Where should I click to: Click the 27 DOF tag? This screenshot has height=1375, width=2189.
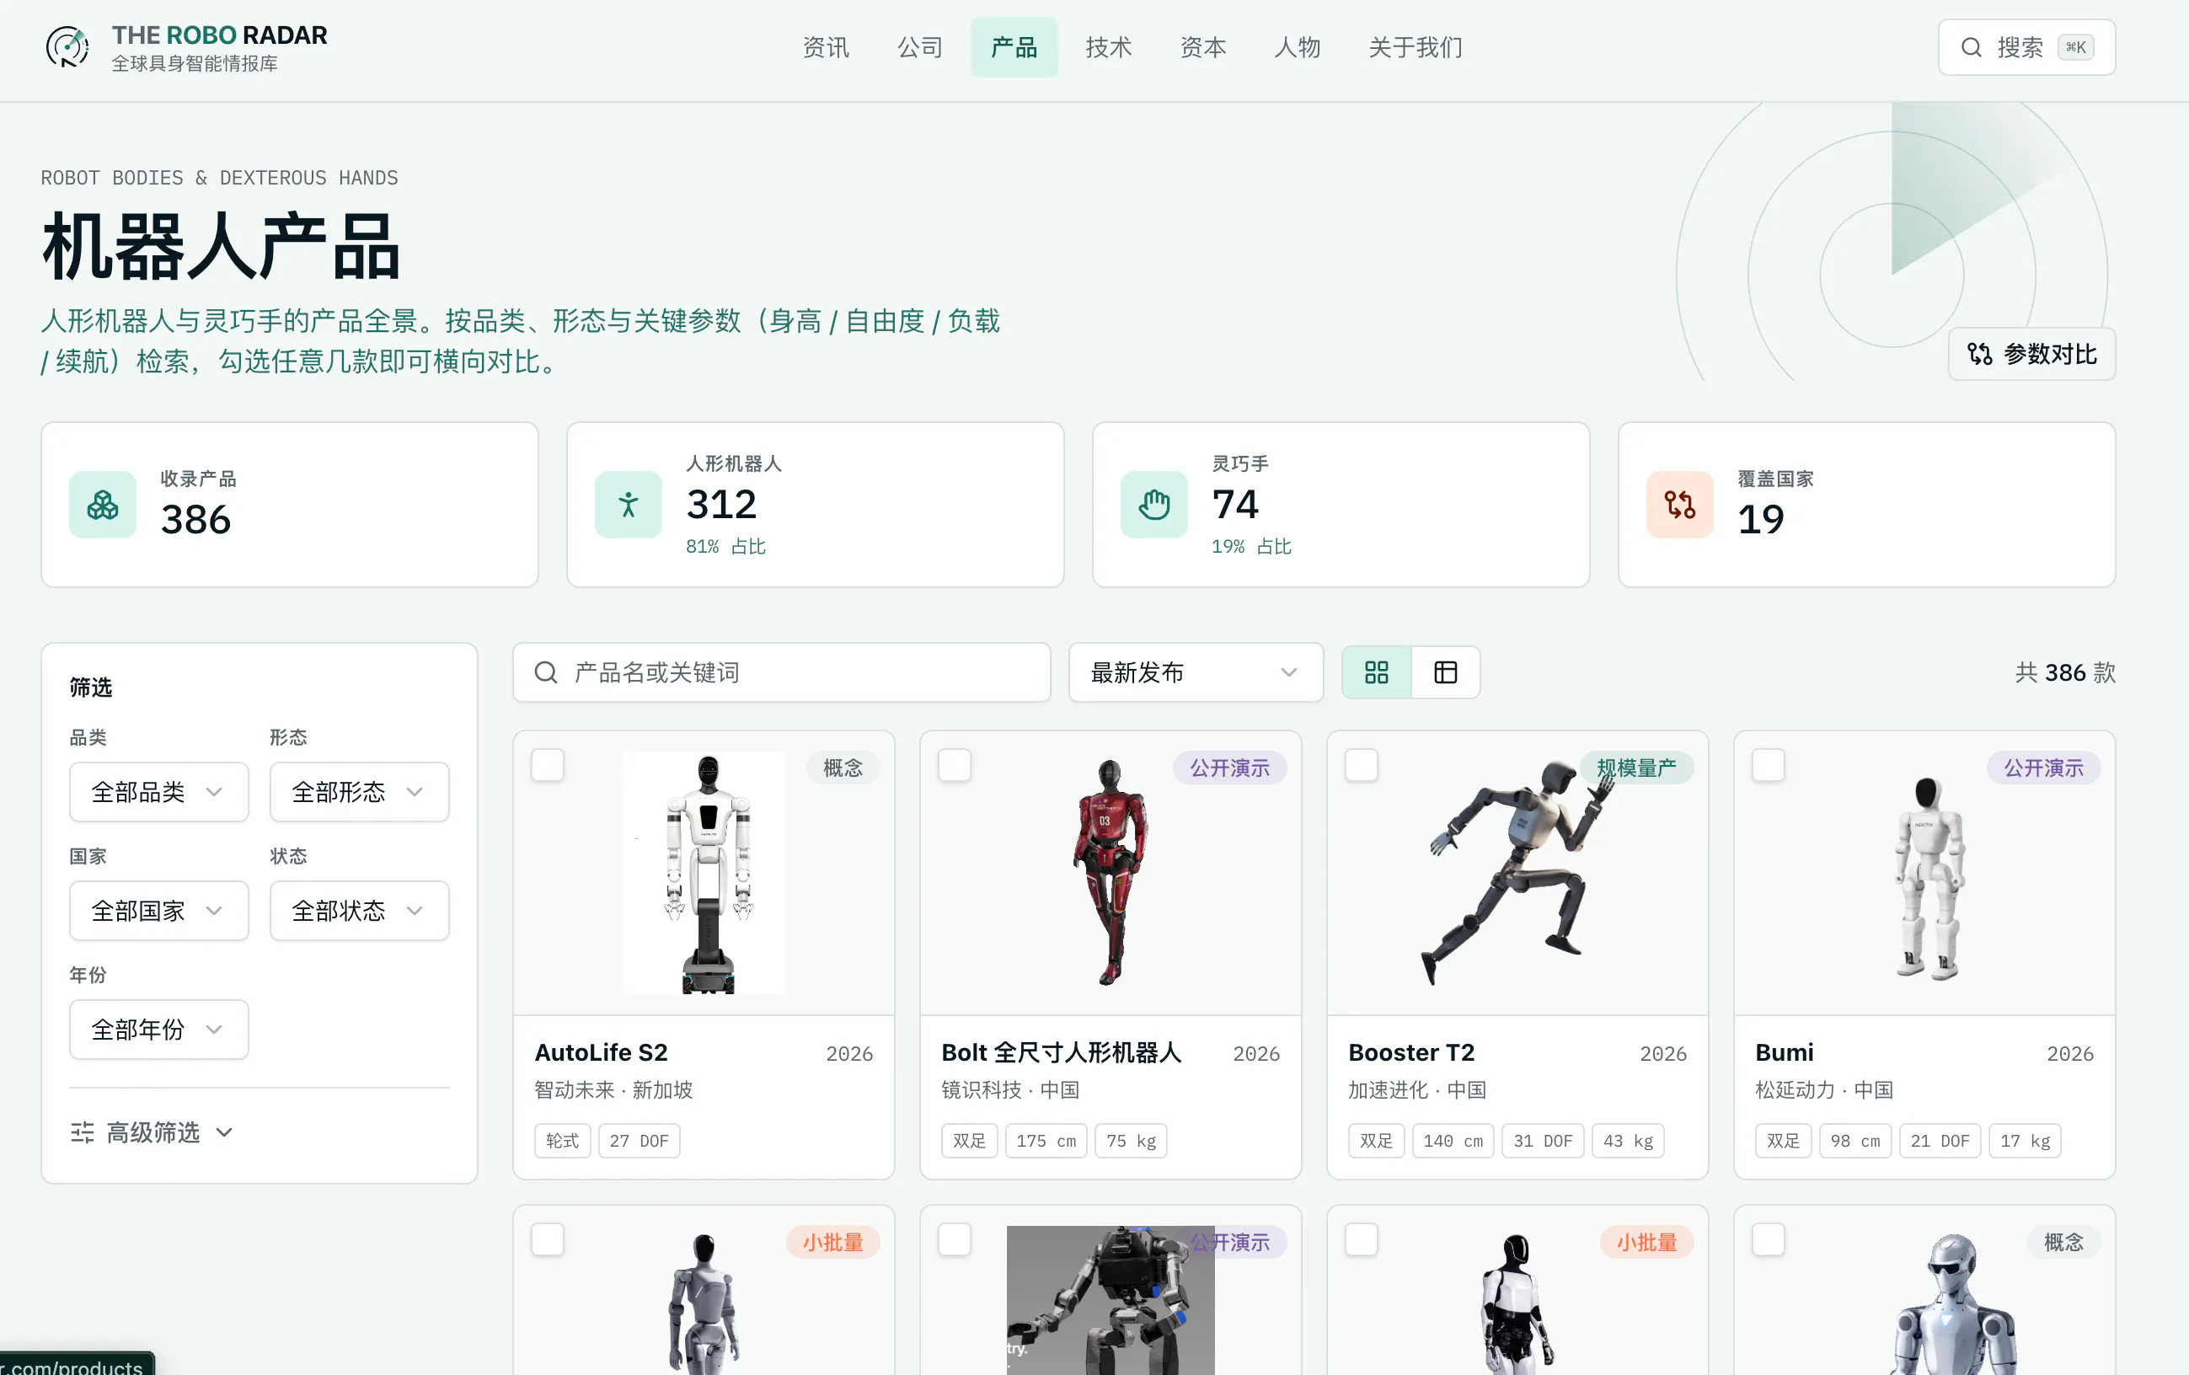pyautogui.click(x=639, y=1141)
